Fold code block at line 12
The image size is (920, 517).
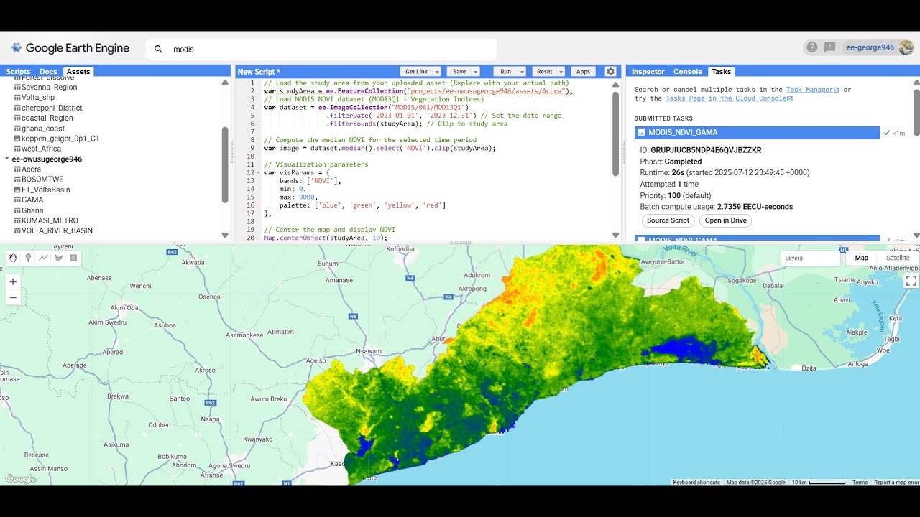[259, 172]
